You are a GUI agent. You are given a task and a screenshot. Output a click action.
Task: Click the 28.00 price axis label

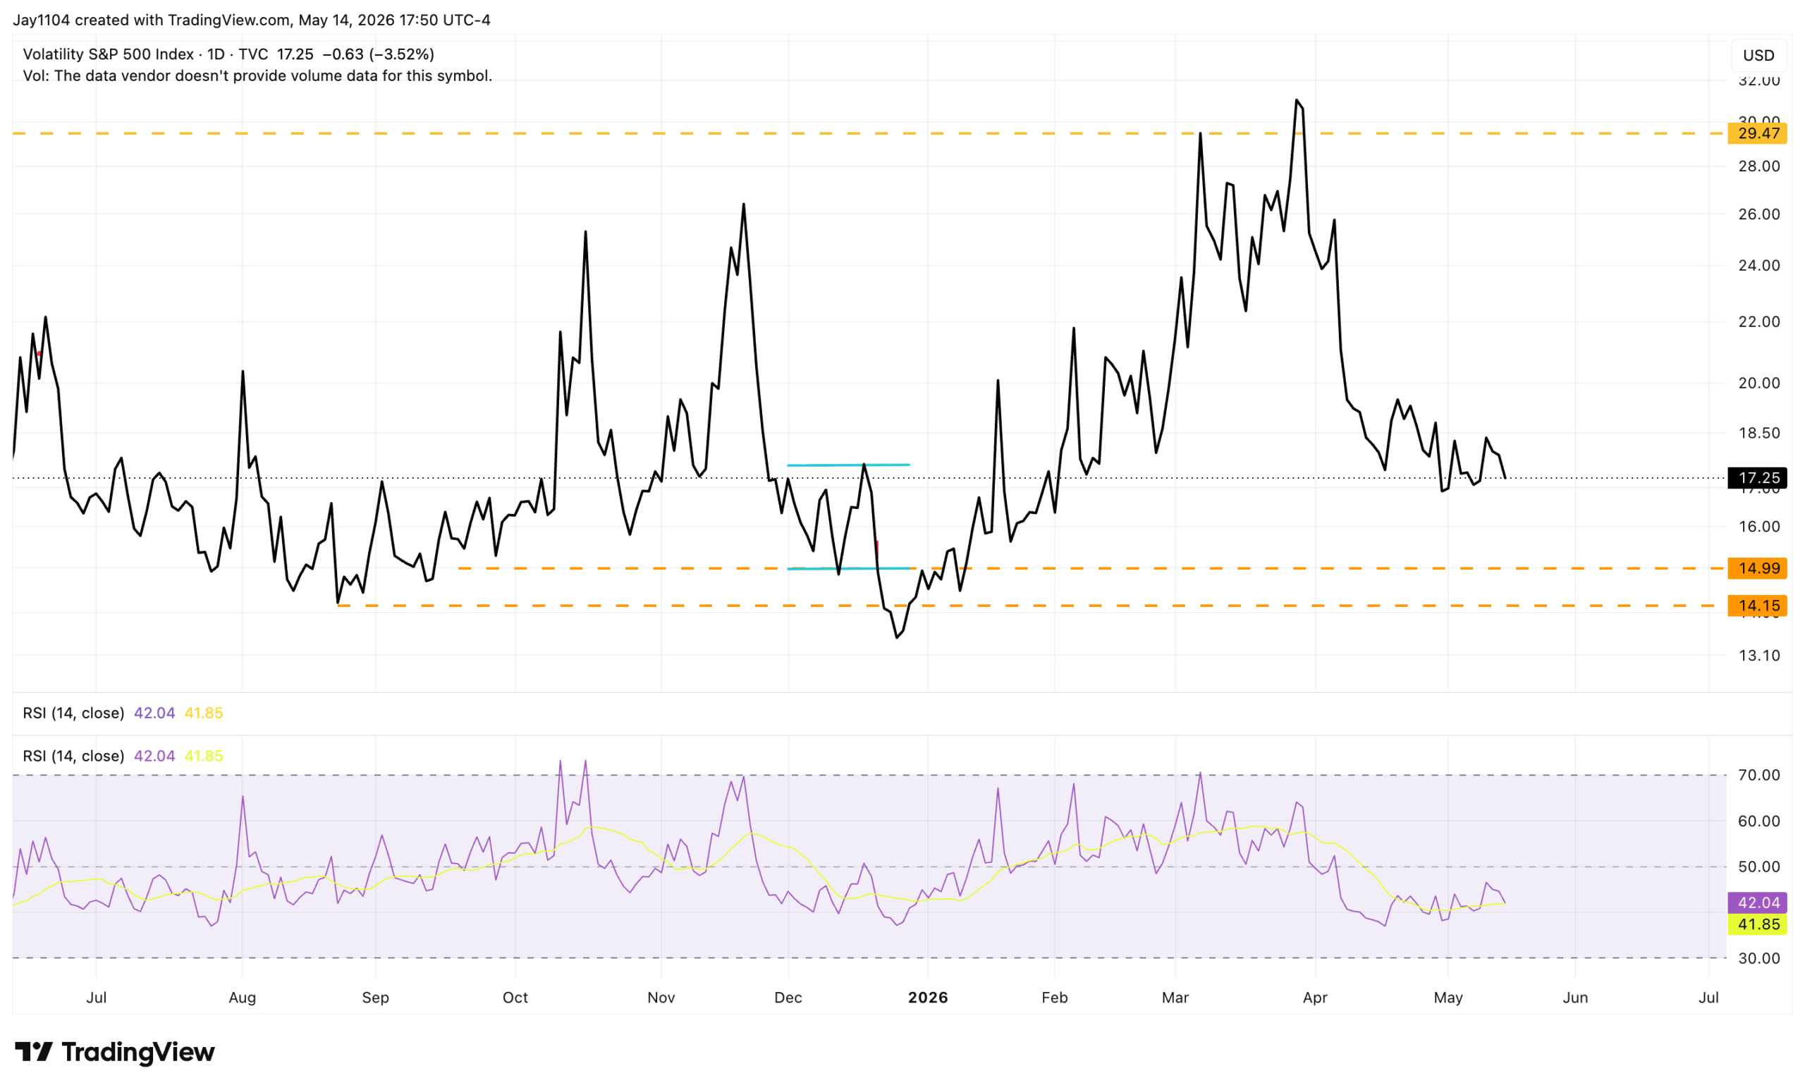pyautogui.click(x=1759, y=166)
